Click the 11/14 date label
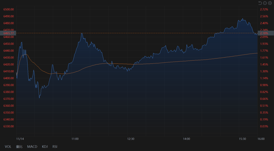 click(20, 139)
